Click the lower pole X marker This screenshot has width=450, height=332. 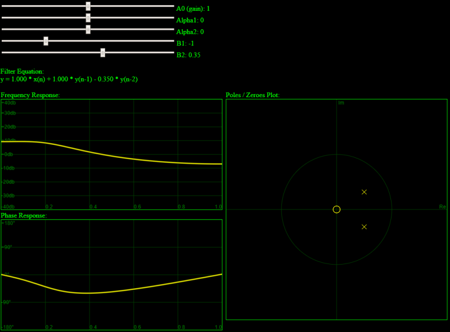point(364,227)
